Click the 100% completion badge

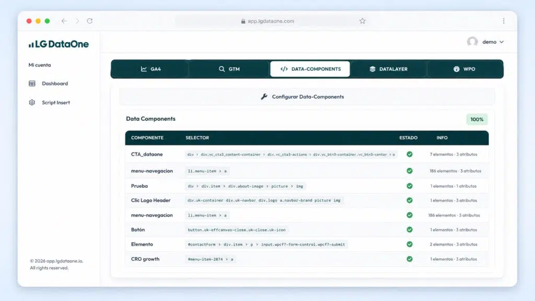tap(477, 120)
